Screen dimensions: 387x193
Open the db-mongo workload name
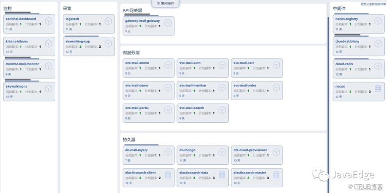click(187, 150)
